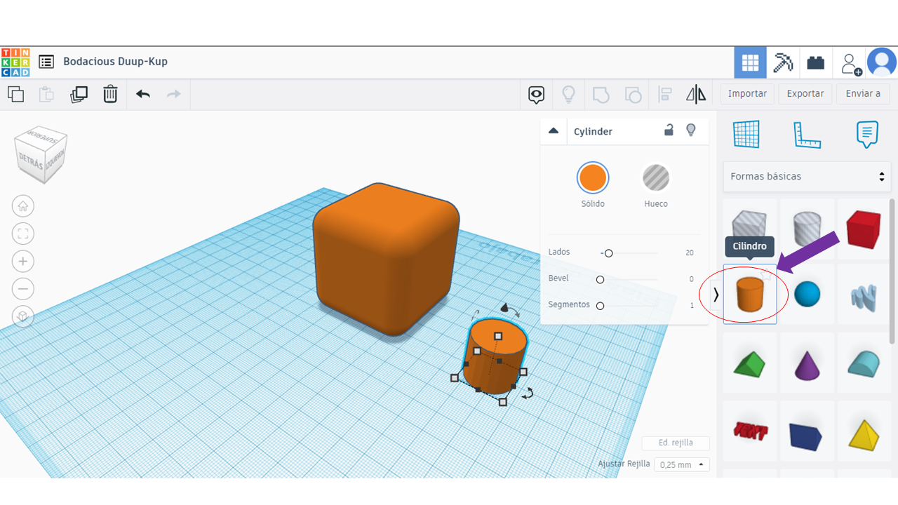
Task: Switch to 3D design grid view
Action: click(x=750, y=62)
